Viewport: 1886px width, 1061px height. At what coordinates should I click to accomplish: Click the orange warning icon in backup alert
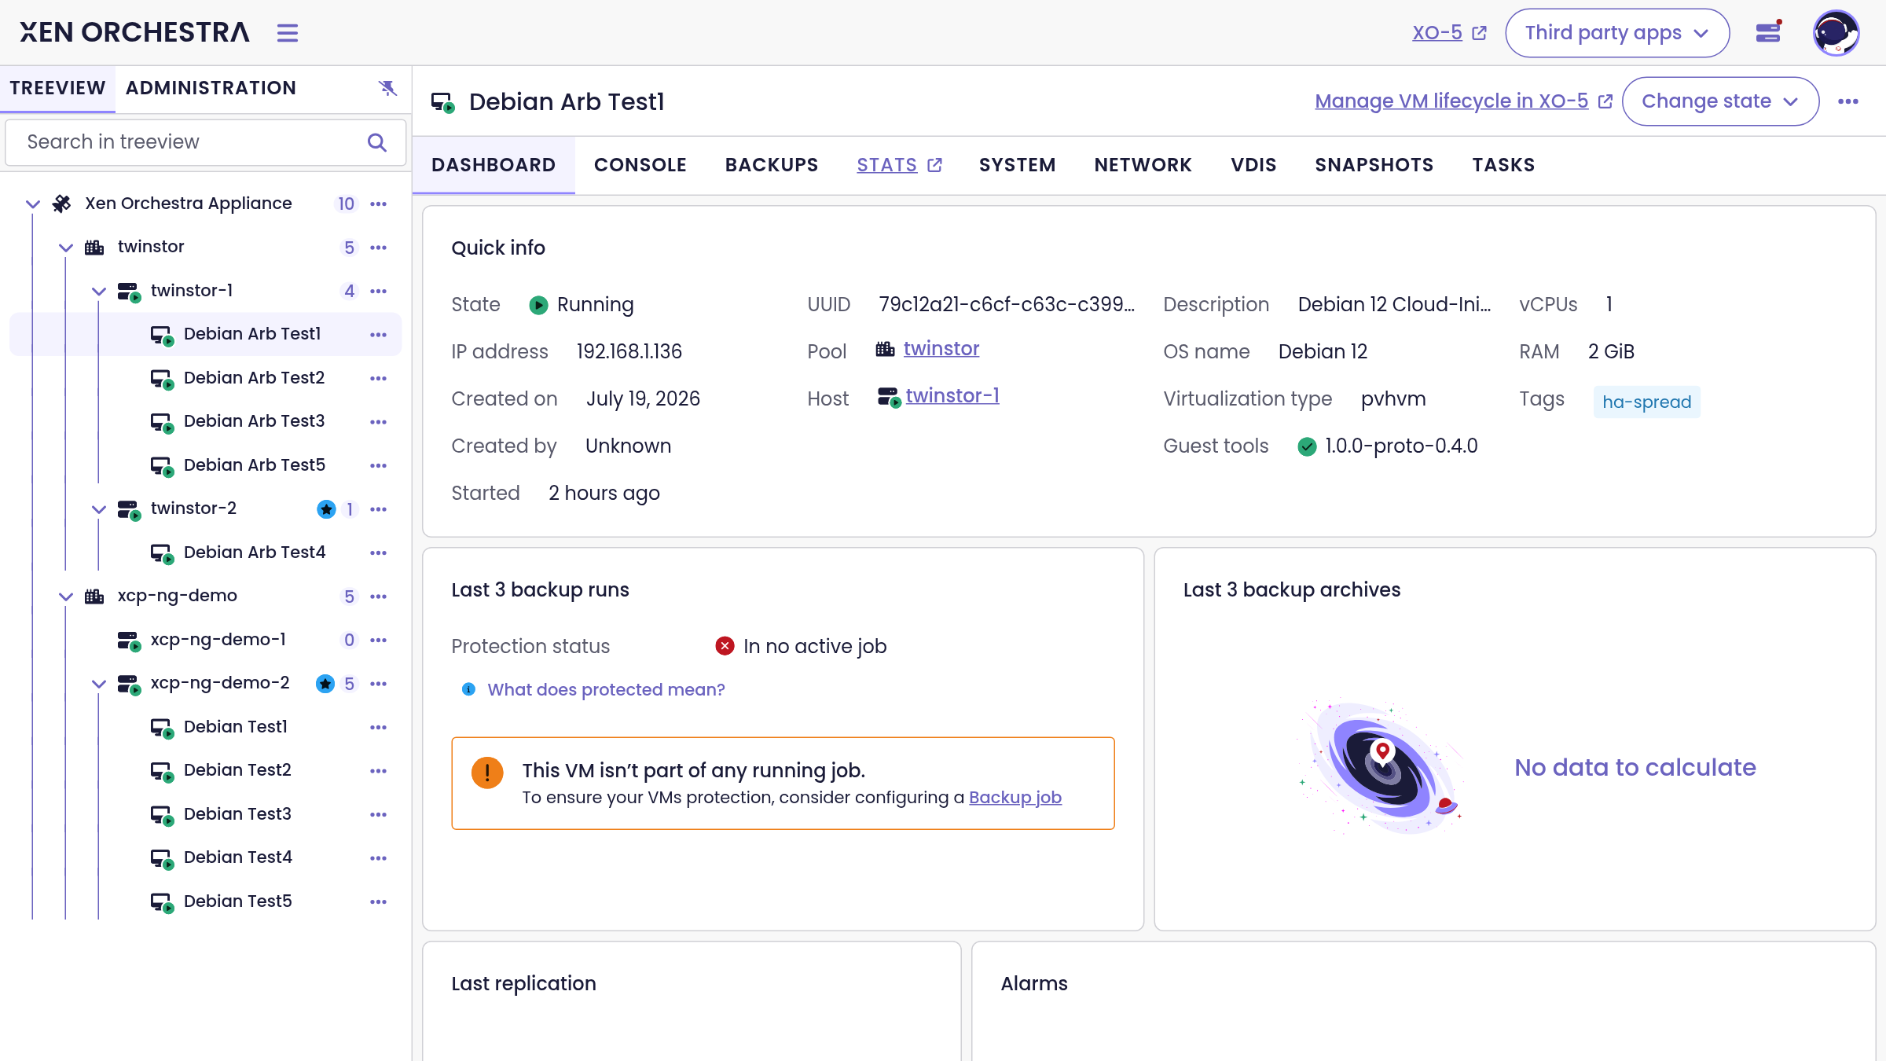pos(487,773)
